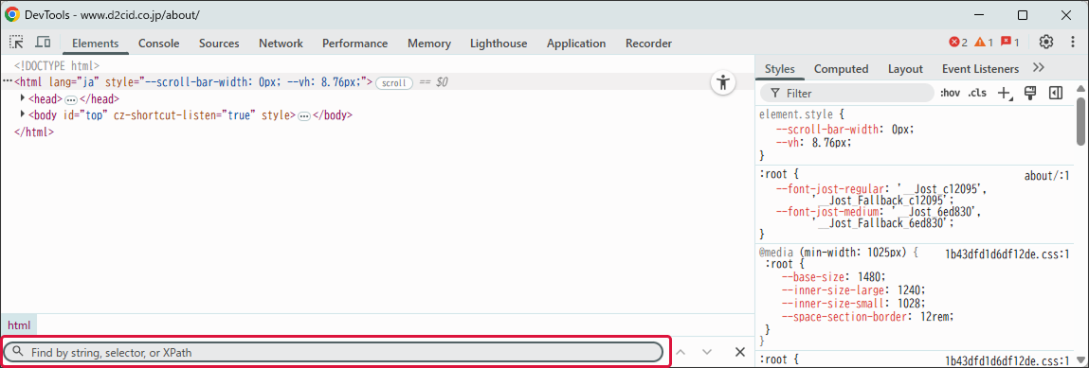Open the about/:1 source link
The image size is (1089, 368).
[1046, 176]
